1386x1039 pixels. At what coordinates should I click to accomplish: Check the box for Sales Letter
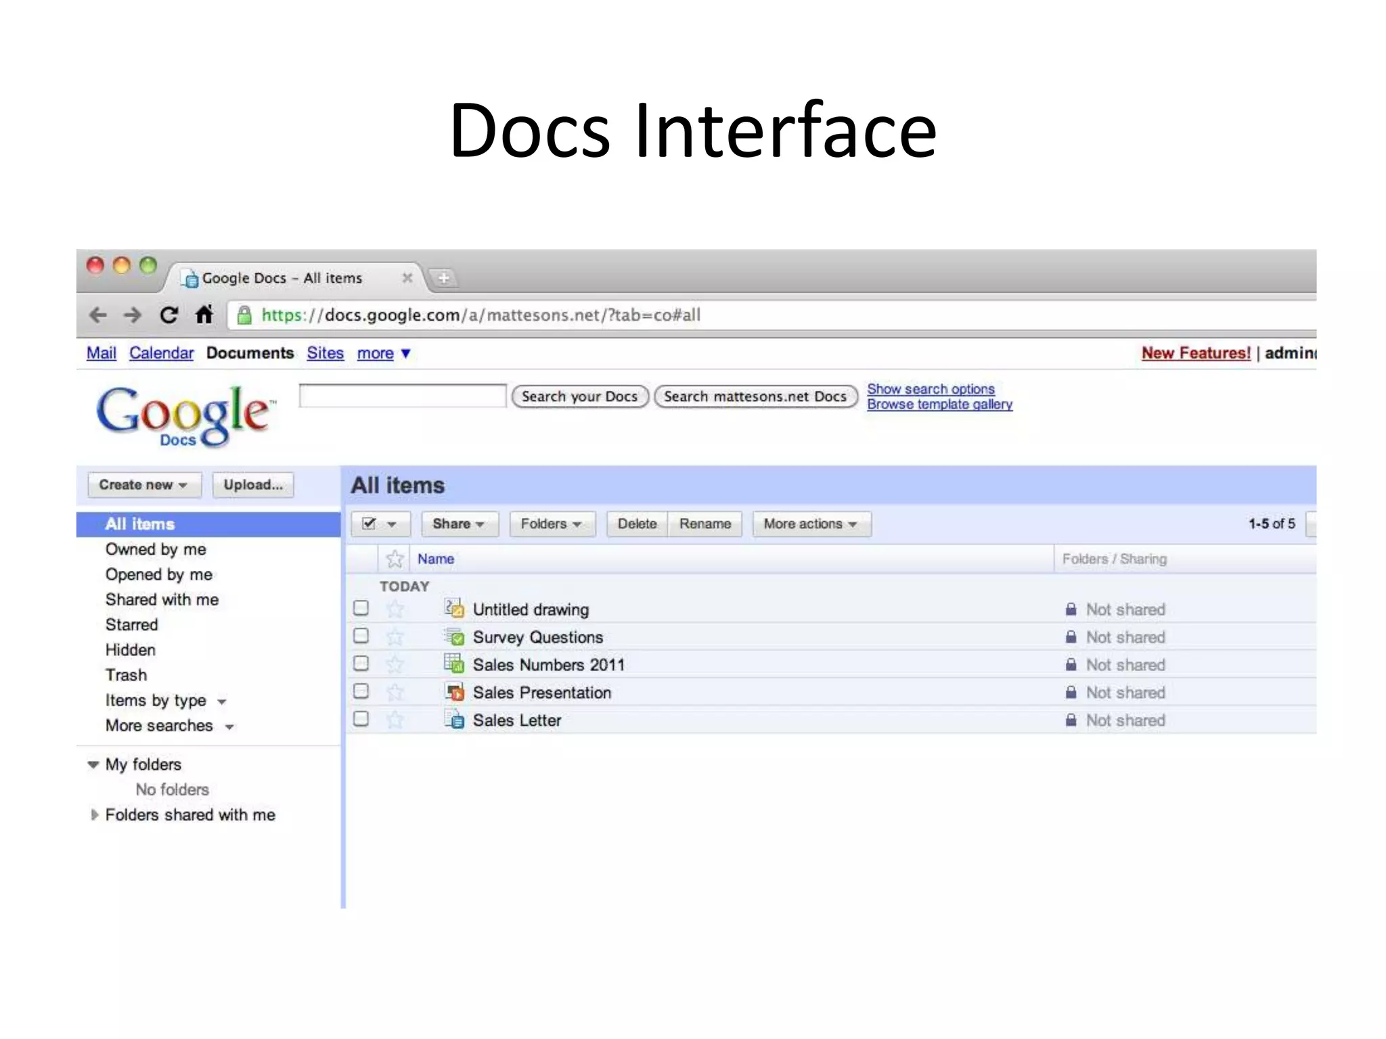361,718
